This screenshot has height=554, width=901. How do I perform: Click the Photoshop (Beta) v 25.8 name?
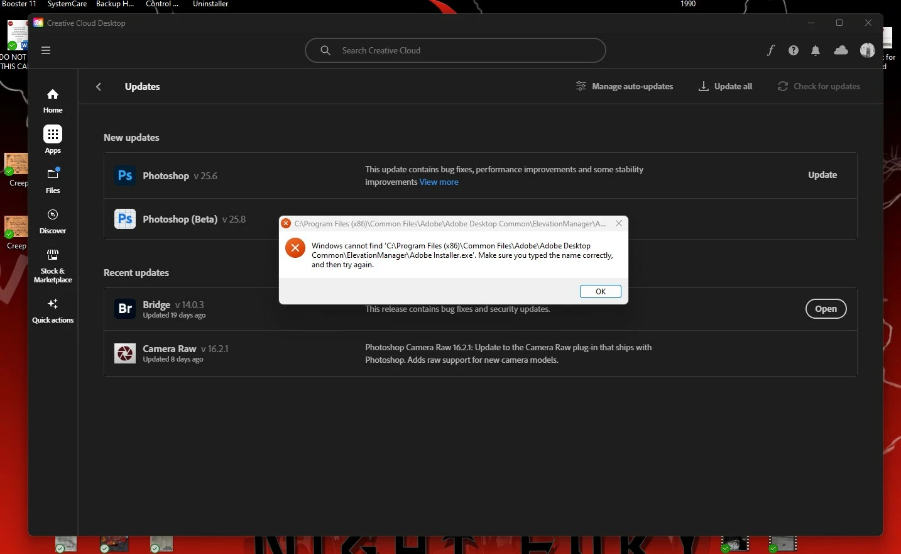(x=194, y=219)
